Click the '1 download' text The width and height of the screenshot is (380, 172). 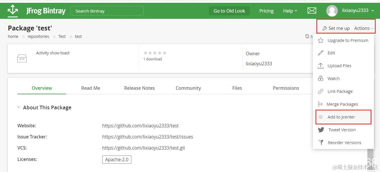152,59
